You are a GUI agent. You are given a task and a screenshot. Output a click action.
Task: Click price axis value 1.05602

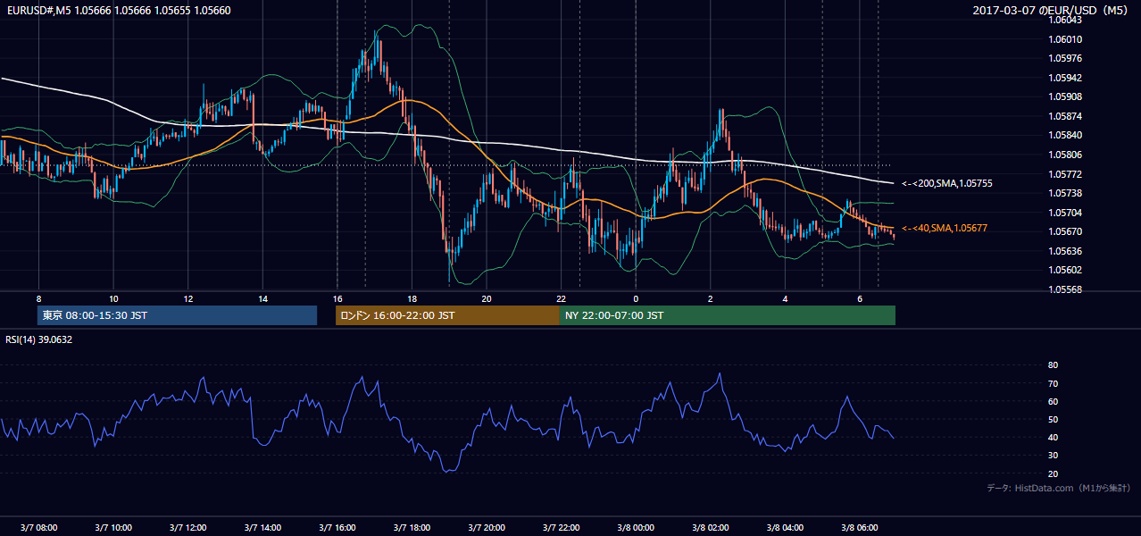[x=1066, y=270]
